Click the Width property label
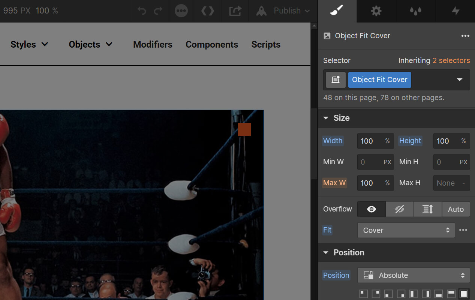The height and width of the screenshot is (300, 475). coord(333,141)
